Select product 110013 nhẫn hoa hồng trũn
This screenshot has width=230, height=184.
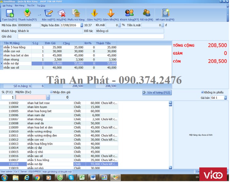(x=59, y=144)
